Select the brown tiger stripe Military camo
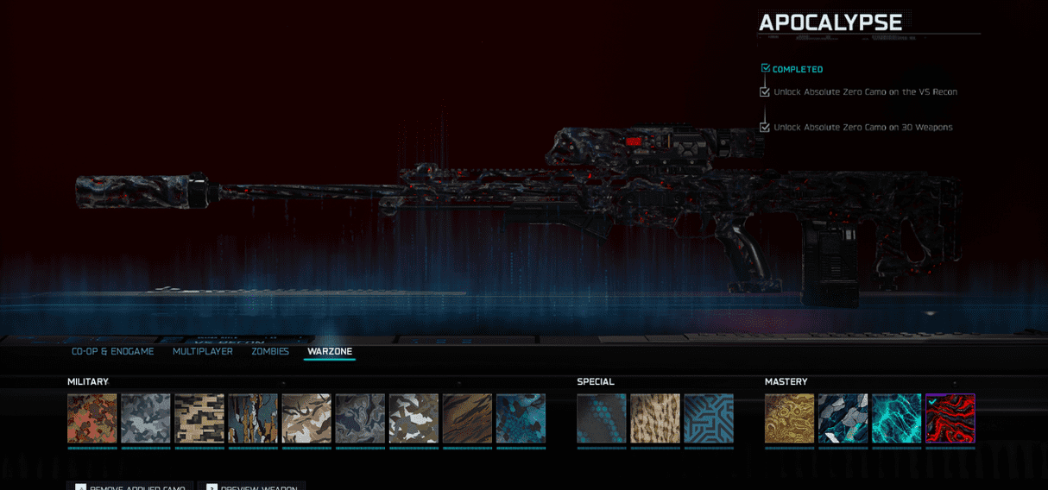 pos(467,418)
